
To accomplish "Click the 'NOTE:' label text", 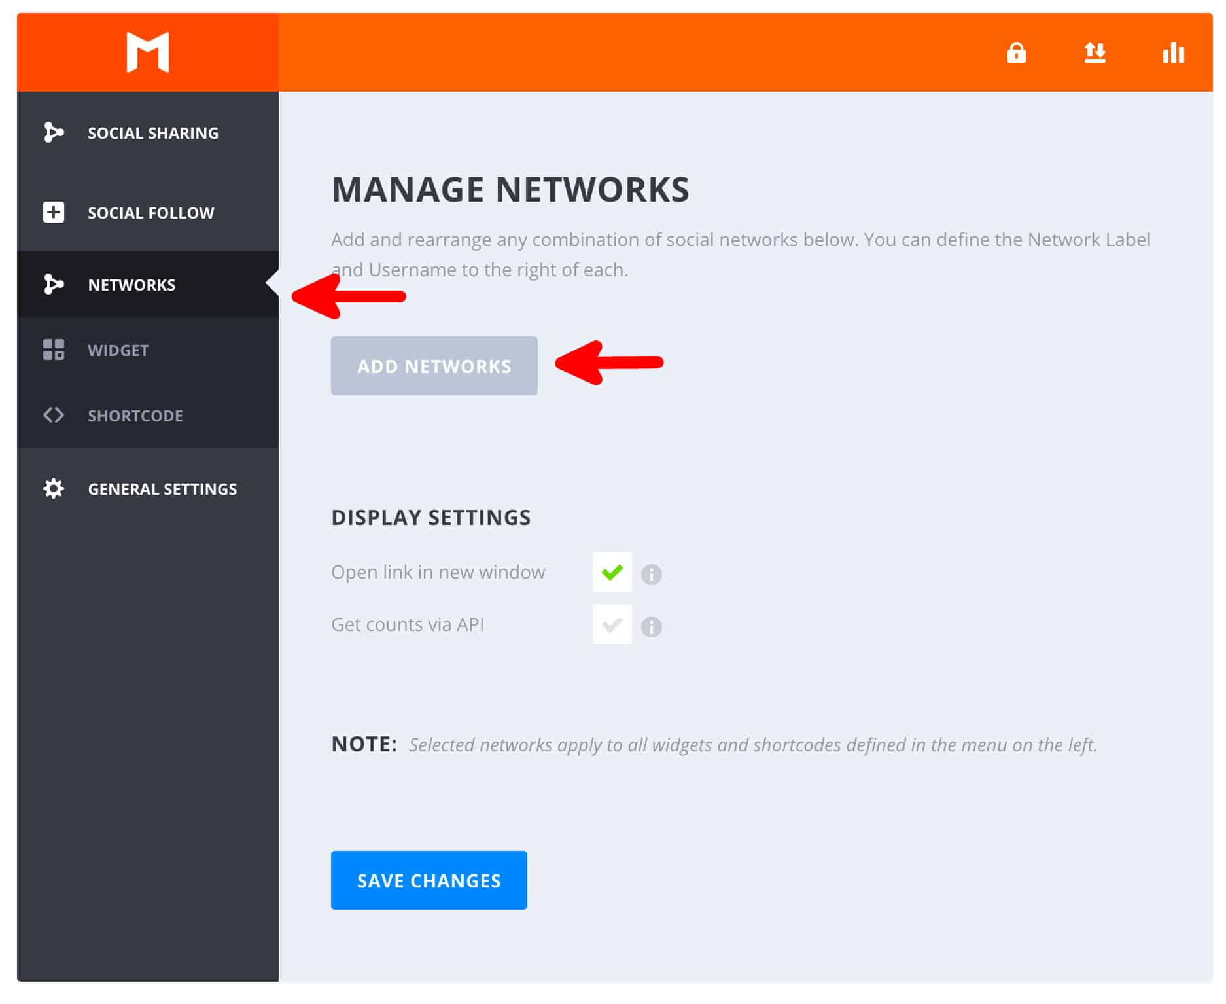I will coord(364,744).
